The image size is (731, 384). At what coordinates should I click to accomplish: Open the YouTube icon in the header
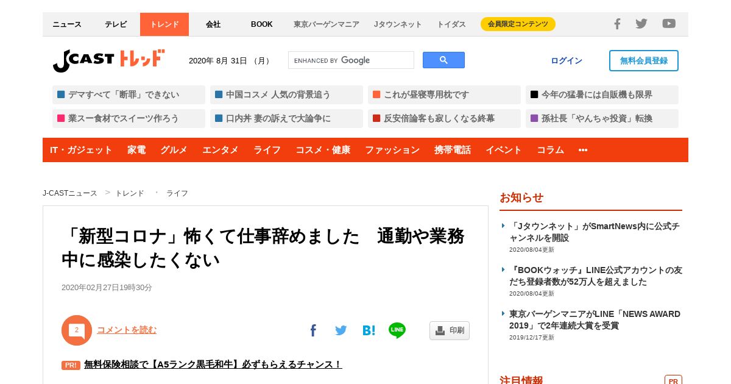click(x=669, y=24)
